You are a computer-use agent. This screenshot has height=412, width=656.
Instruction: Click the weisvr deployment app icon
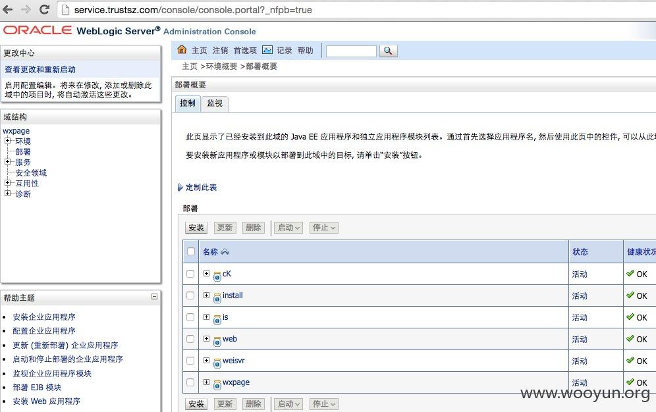click(217, 363)
